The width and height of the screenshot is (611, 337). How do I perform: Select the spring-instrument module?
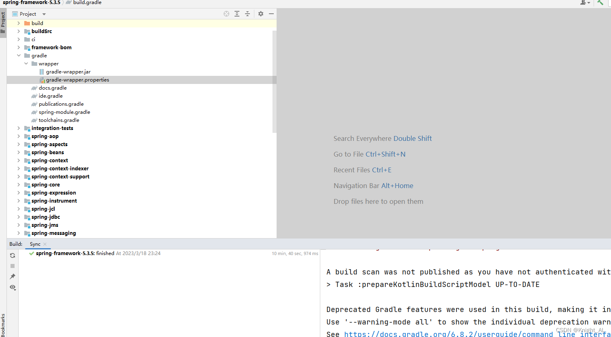click(x=54, y=201)
